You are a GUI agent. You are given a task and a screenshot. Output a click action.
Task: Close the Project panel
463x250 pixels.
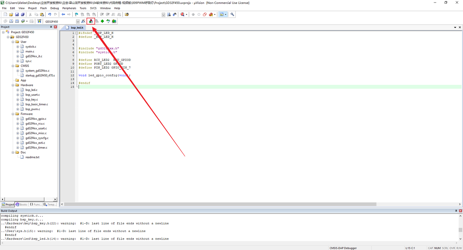(55, 27)
